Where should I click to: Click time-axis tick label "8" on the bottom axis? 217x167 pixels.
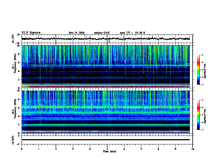(158, 149)
